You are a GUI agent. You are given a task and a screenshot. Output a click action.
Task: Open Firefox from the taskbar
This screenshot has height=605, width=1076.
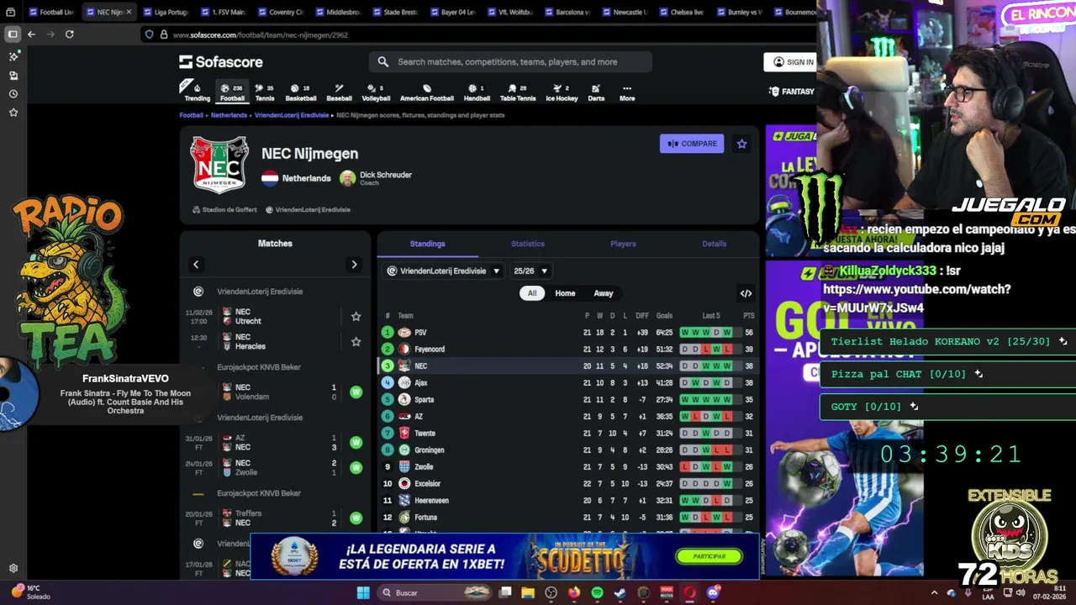[x=574, y=592]
